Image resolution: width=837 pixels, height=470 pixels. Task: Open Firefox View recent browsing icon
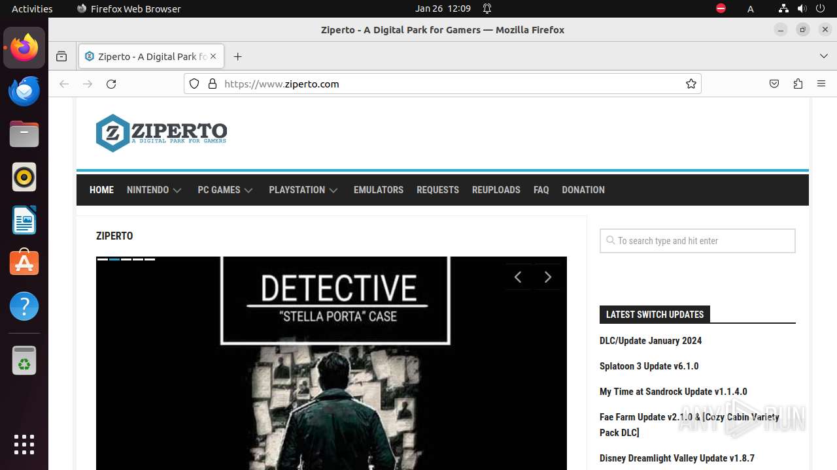(61, 56)
